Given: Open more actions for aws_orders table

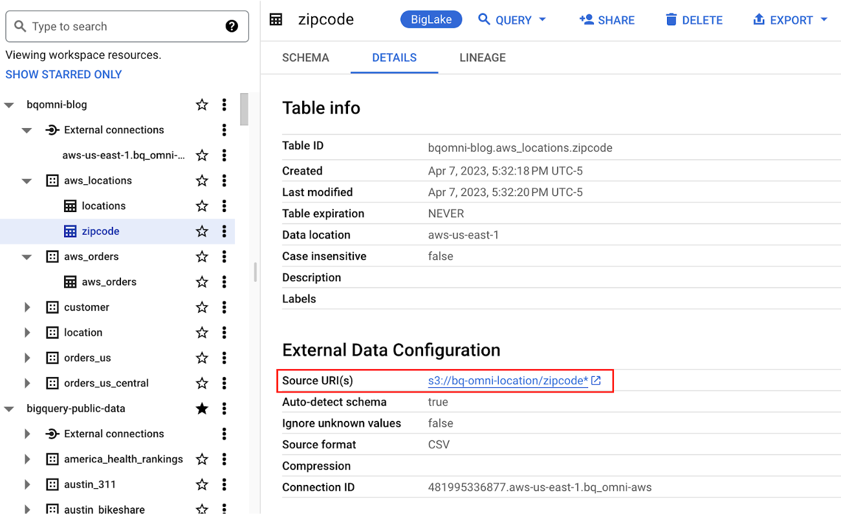Looking at the screenshot, I should 224,282.
